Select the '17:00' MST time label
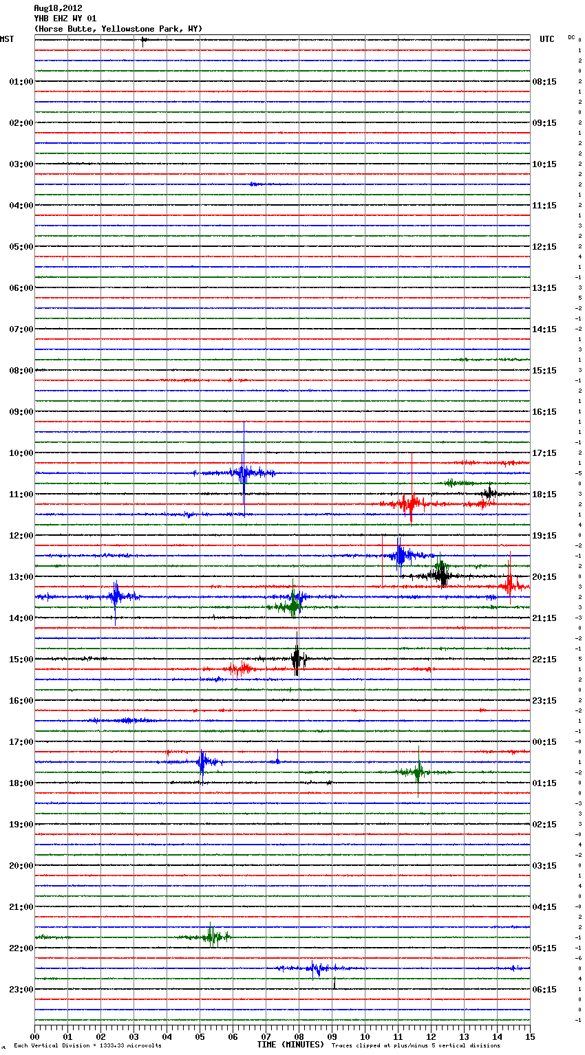 tap(21, 741)
